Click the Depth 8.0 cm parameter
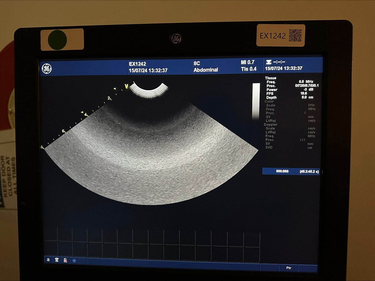375x281 pixels. pos(289,97)
